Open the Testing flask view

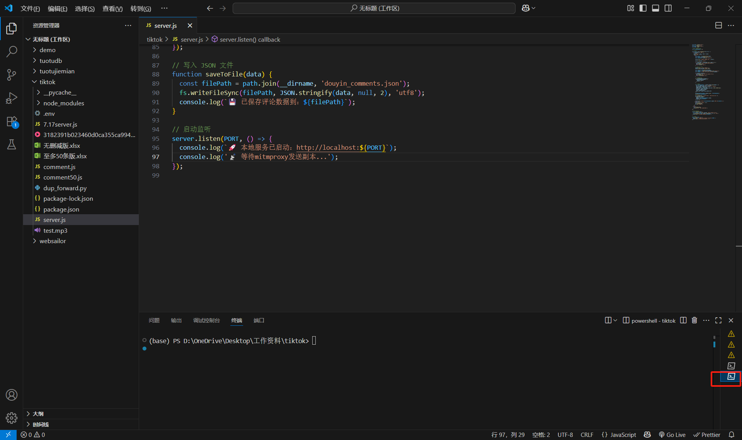pos(12,144)
